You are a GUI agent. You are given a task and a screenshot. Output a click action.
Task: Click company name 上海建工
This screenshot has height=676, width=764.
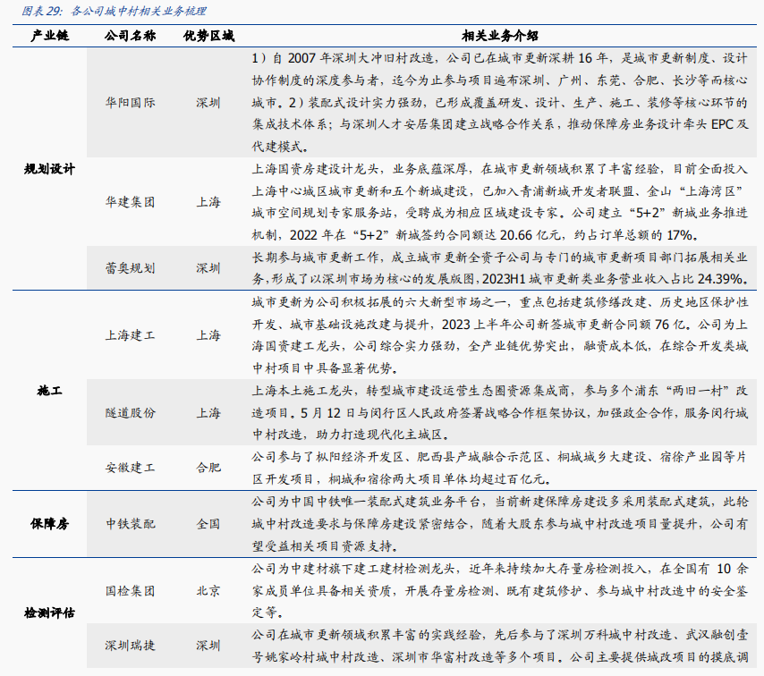point(130,335)
